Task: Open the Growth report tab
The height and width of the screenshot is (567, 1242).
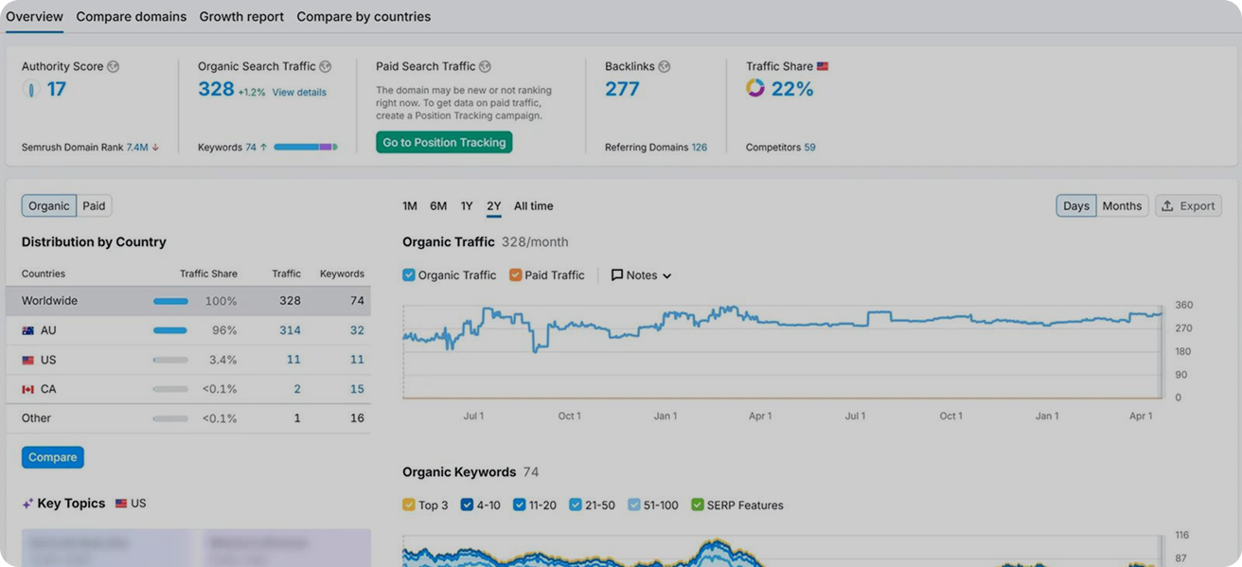Action: point(240,16)
